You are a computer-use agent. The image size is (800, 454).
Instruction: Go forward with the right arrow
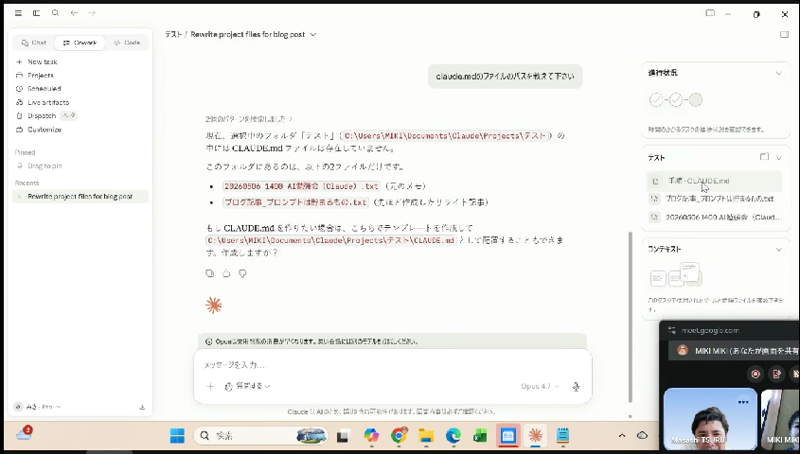(x=92, y=13)
